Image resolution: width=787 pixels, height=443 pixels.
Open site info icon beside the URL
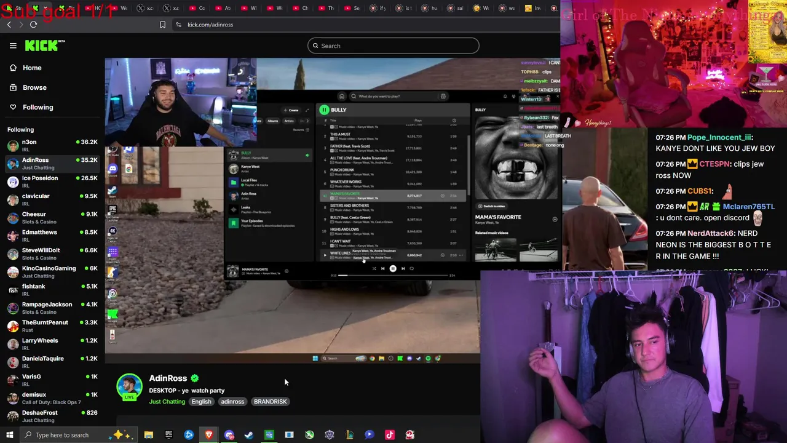178,25
